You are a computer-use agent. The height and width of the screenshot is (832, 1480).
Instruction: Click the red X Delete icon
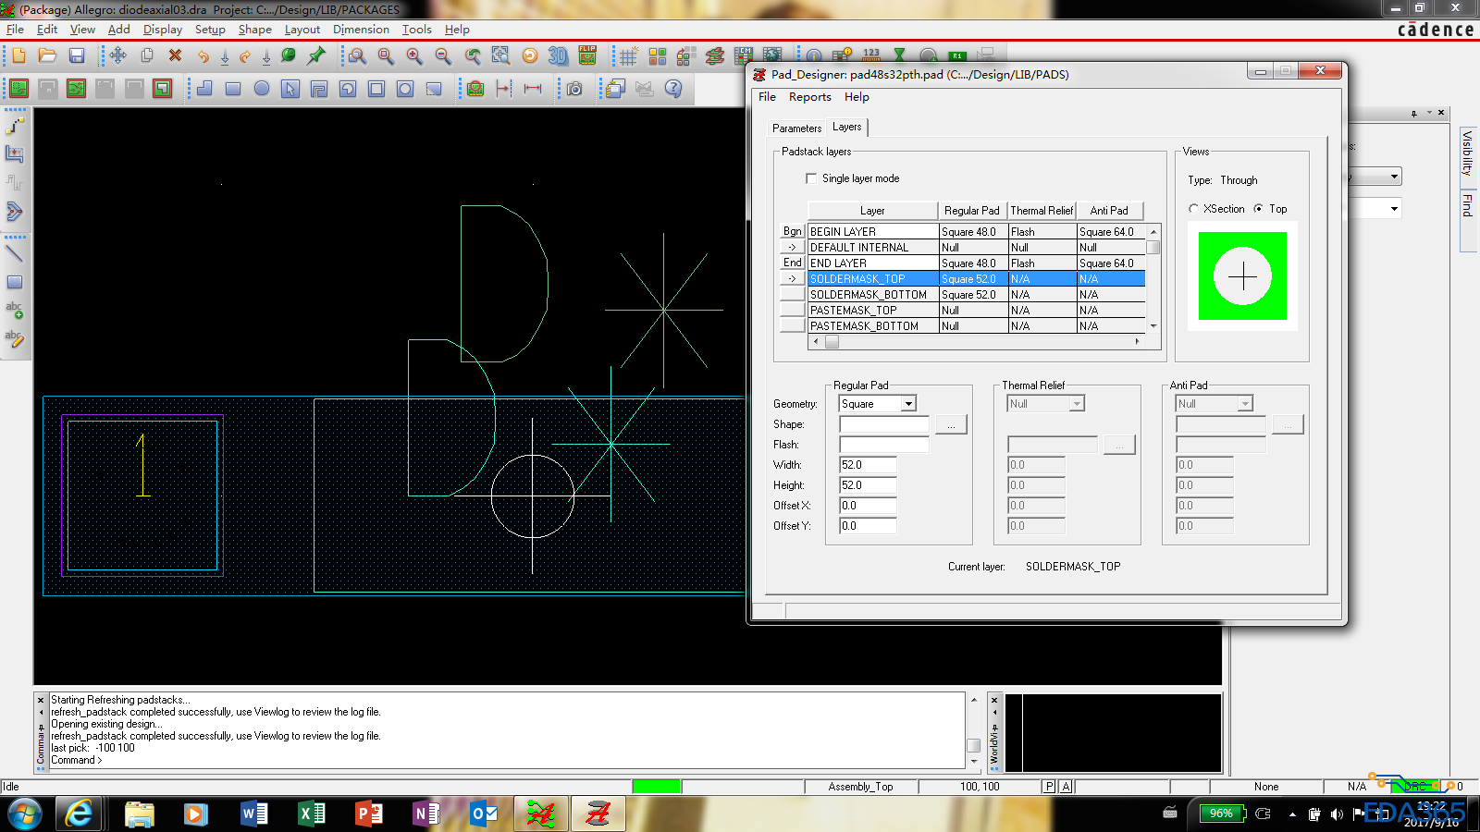(x=175, y=56)
